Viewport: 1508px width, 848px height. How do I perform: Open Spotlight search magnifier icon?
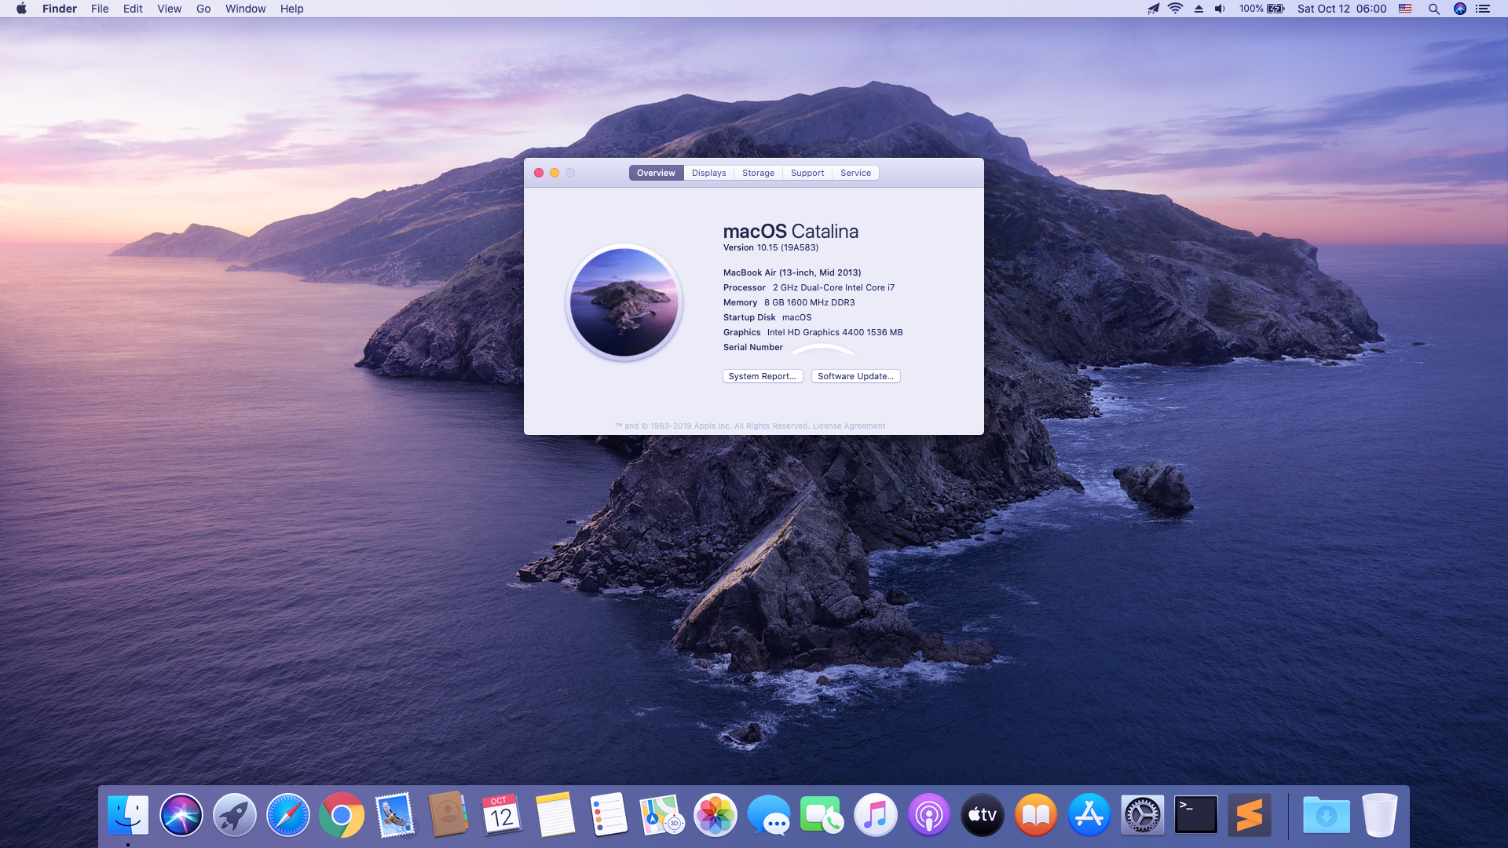pyautogui.click(x=1433, y=9)
